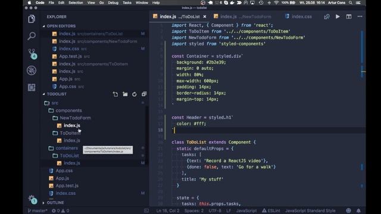The height and width of the screenshot is (214, 381).
Task: Open index.css in TODOLIST tree
Action: tap(65, 193)
